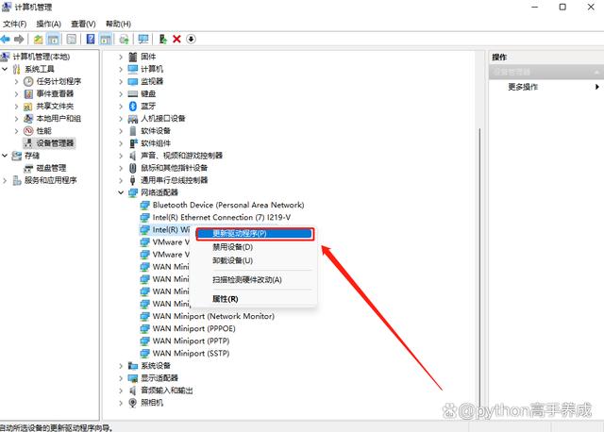Screen dimensions: 604x432
Task: Click the disable device down-arrow icon
Action: point(191,39)
